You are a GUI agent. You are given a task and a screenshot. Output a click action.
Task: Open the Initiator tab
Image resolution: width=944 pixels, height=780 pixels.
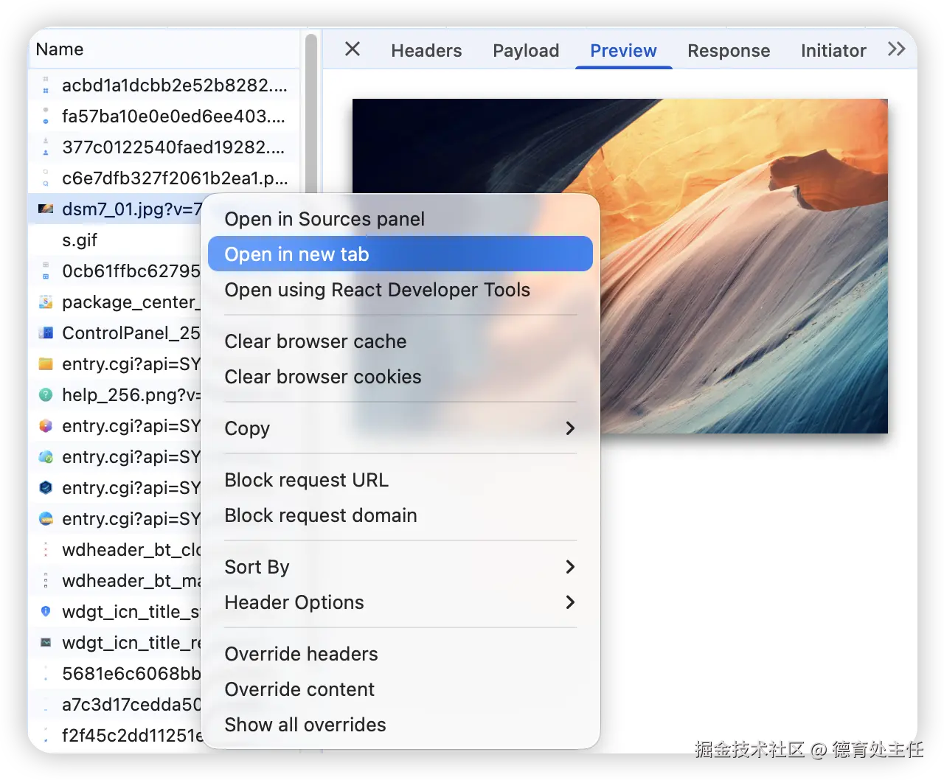pos(833,50)
